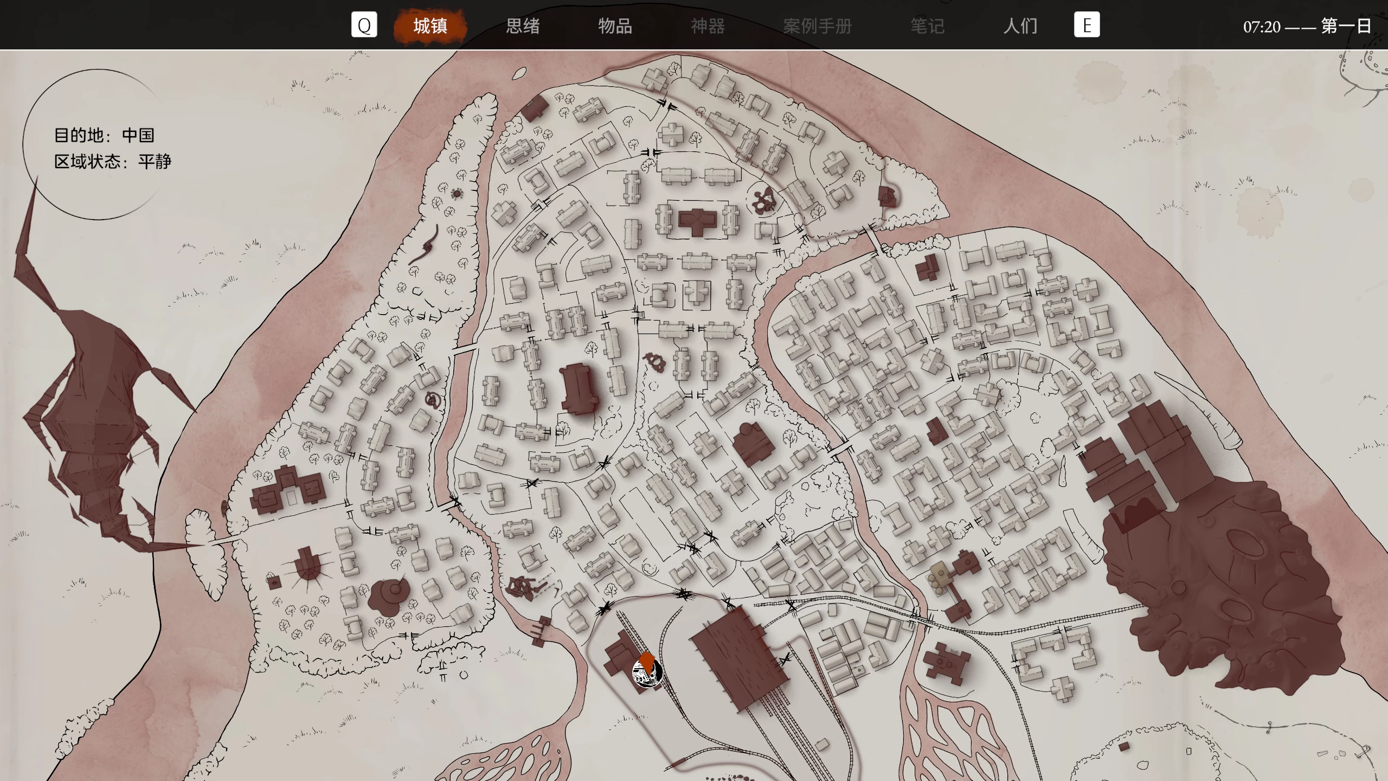Select the dark Theatre building in center
This screenshot has width=1388, height=781.
[579, 389]
